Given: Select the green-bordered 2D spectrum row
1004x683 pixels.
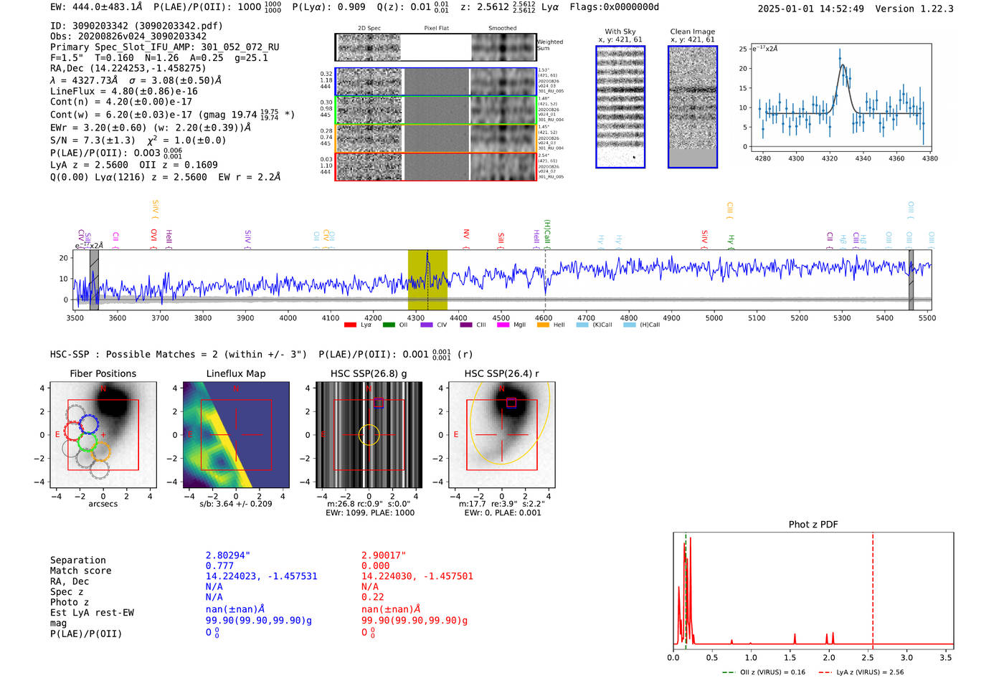Looking at the screenshot, I should (436, 110).
